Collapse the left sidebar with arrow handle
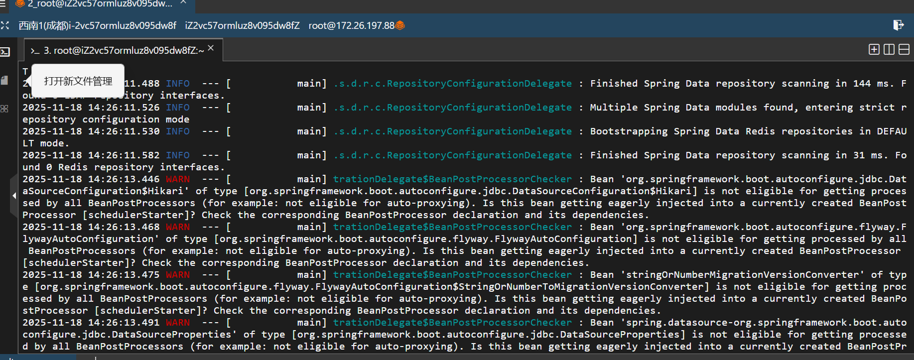Viewport: 914px width, 360px height. point(14,196)
